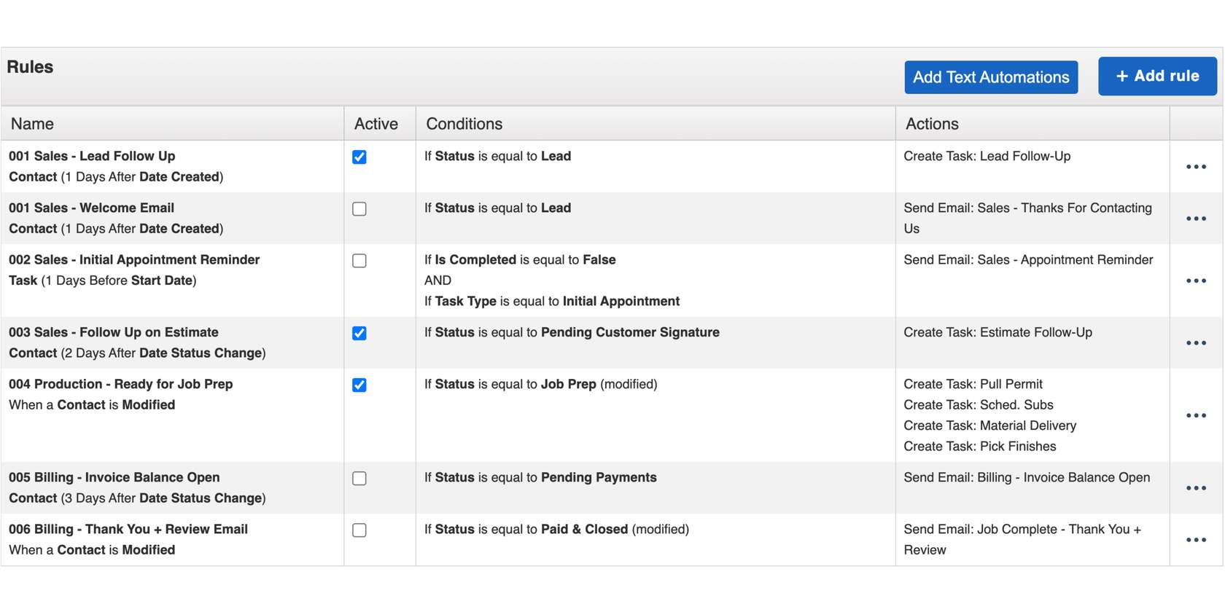Uncheck Follow Up on Estimate active box

pos(359,334)
